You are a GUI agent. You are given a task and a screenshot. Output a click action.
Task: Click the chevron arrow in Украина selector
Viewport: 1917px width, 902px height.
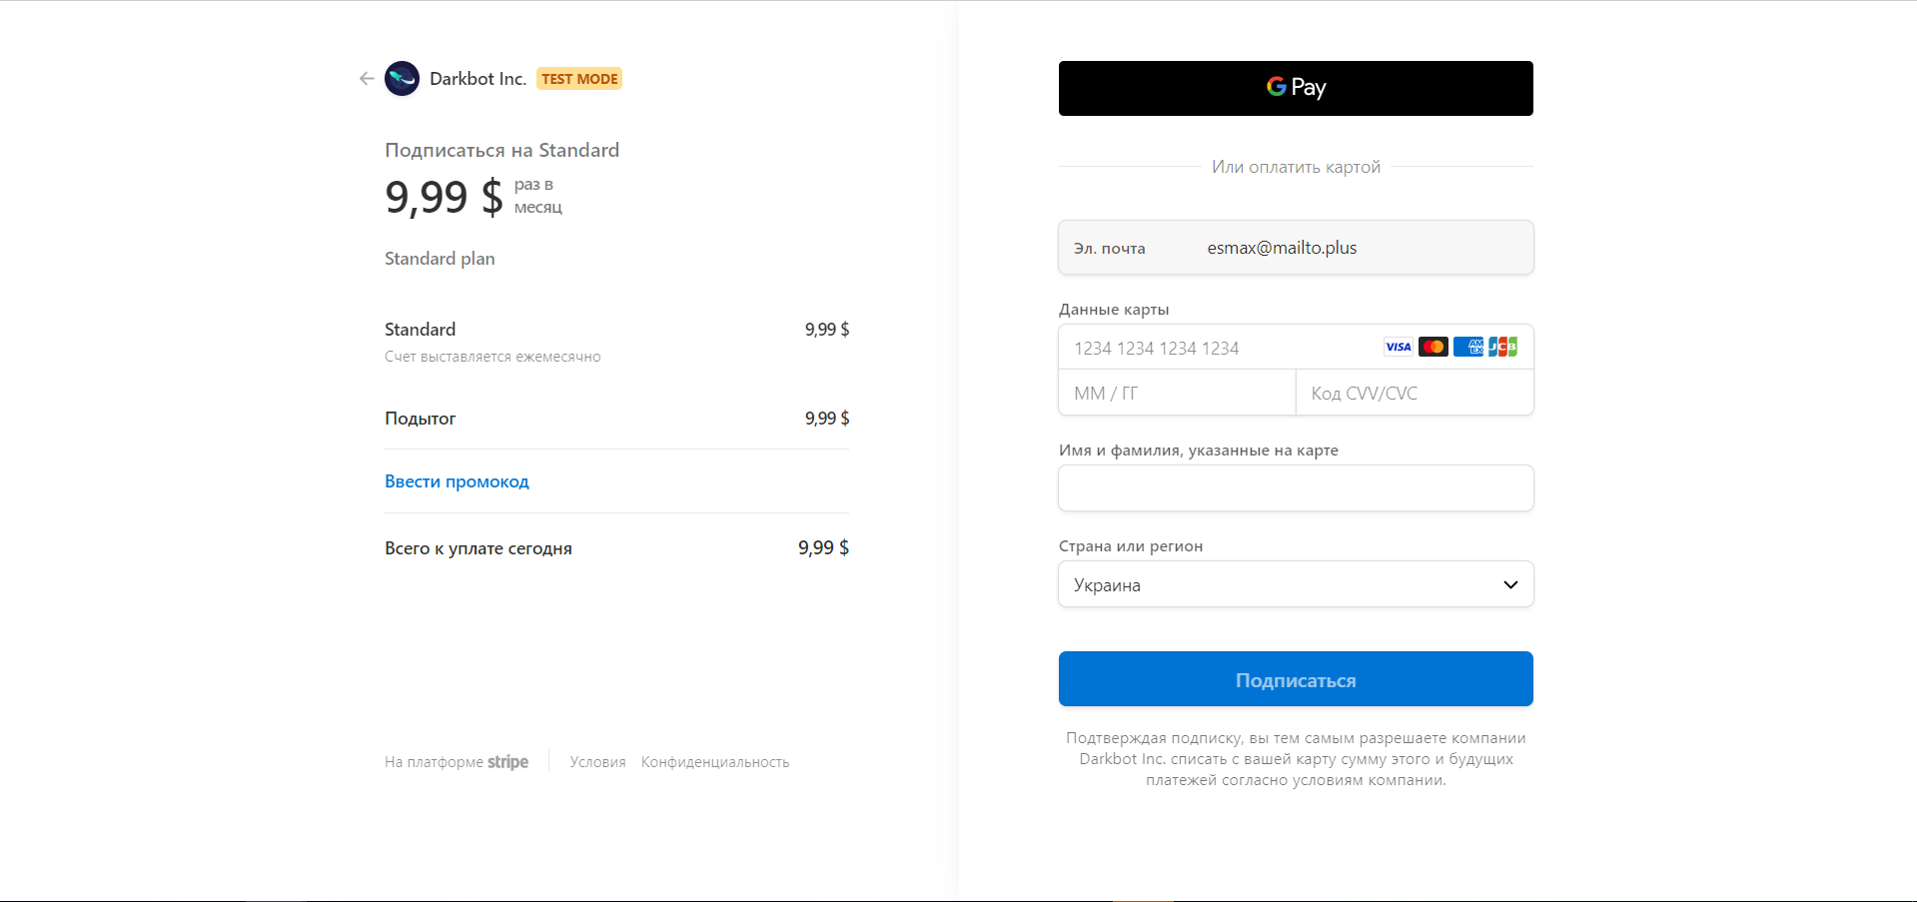point(1510,584)
